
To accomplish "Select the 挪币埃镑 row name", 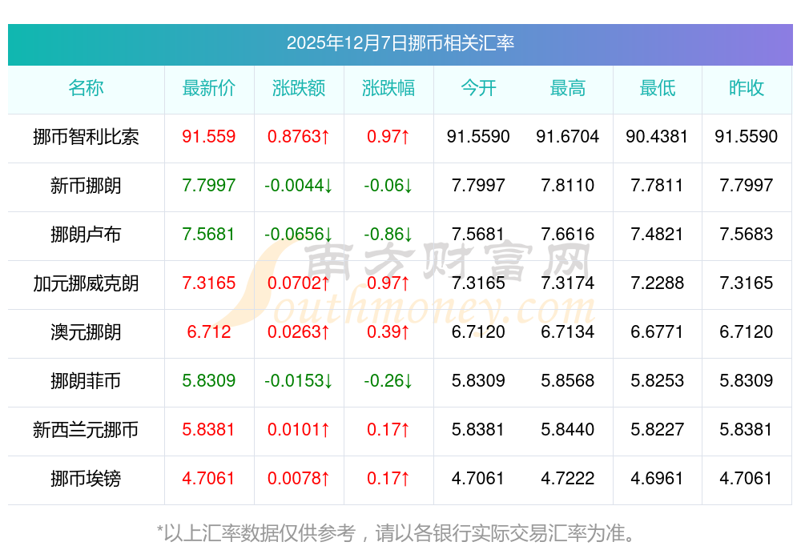I will point(86,479).
